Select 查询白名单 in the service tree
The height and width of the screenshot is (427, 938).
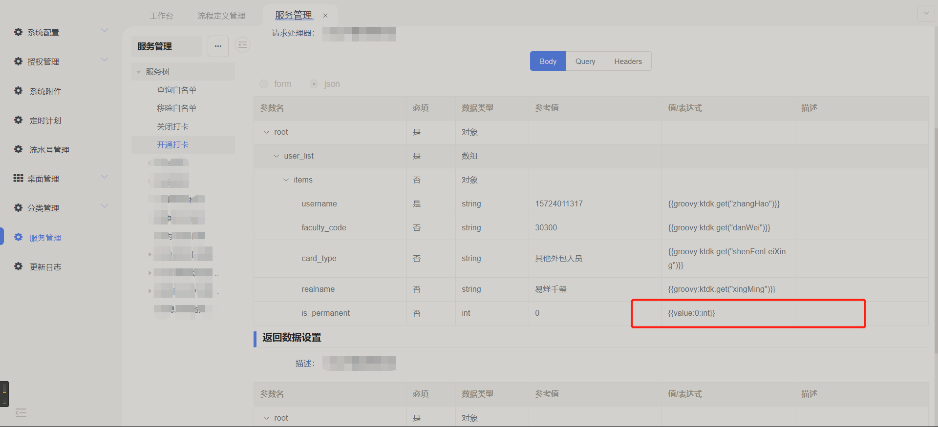(176, 90)
